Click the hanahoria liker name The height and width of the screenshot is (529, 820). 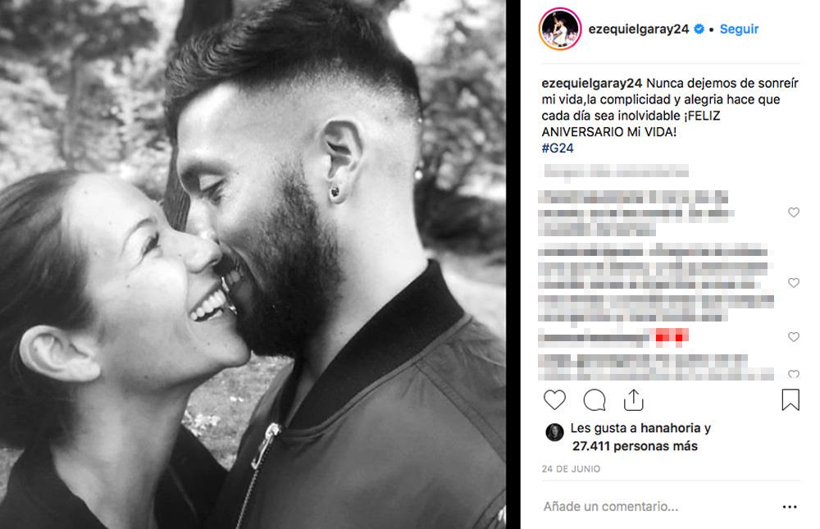pos(671,428)
